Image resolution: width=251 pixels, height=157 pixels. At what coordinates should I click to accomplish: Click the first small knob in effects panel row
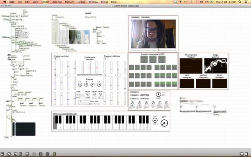click(x=132, y=103)
